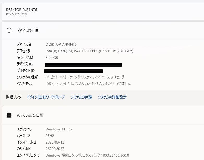This screenshot has height=160, width=204.
Task: Collapse the Windows の仕様 section header
Action: 103,115
